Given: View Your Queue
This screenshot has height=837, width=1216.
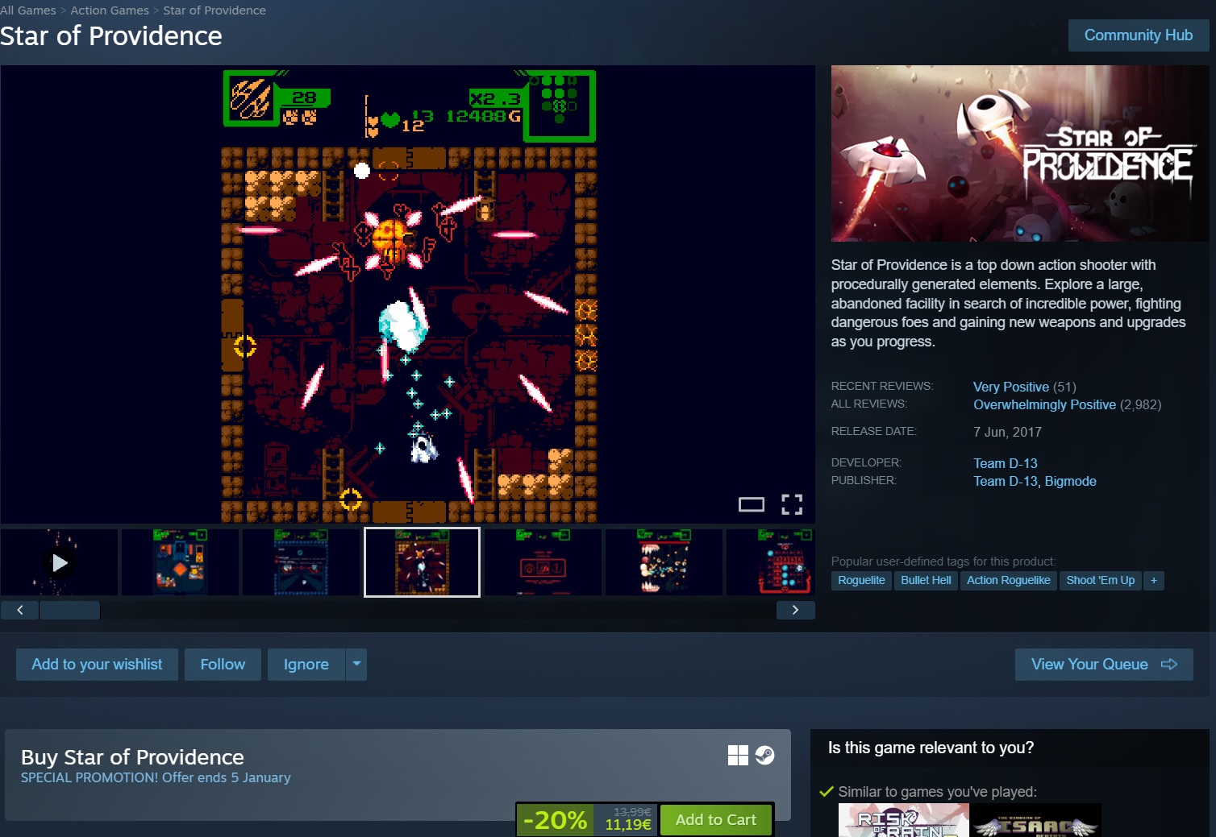Looking at the screenshot, I should (1104, 665).
